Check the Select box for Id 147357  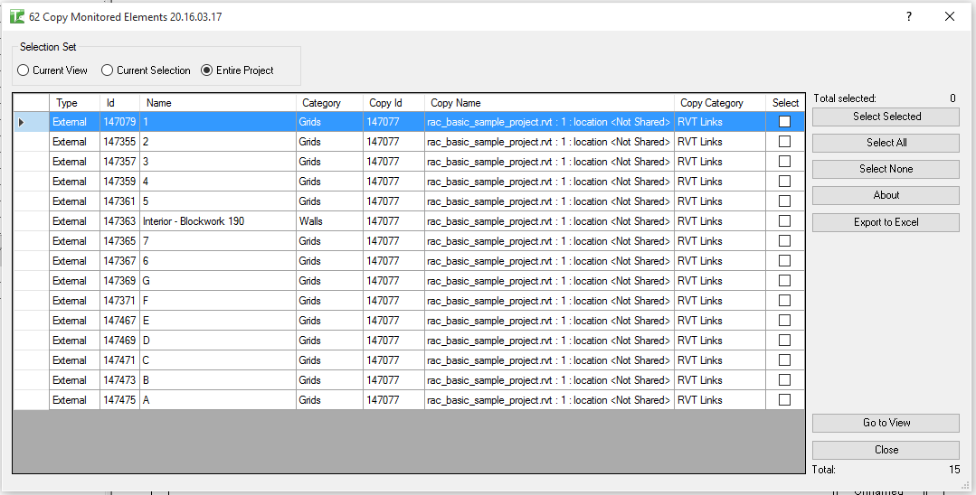tap(784, 162)
